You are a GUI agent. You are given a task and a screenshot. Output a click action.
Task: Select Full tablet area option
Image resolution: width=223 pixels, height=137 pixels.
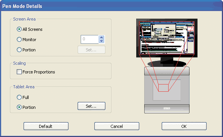point(19,97)
